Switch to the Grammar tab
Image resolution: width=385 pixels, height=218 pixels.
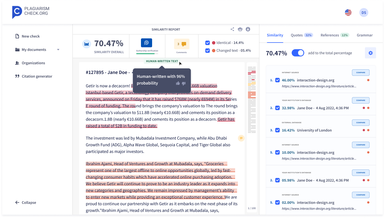(x=365, y=35)
